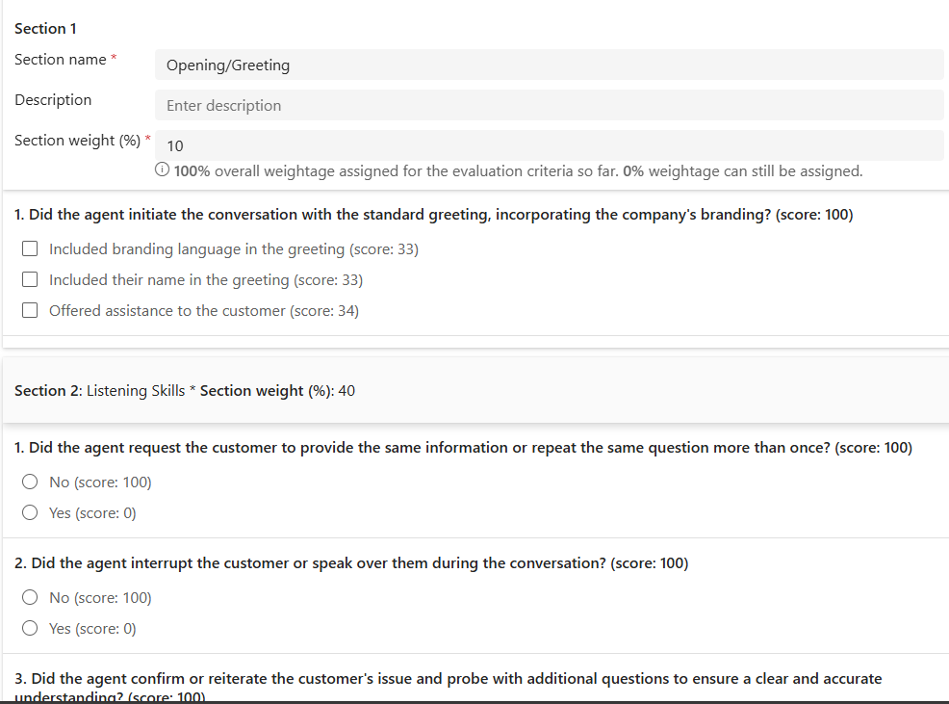
Task: Click the 'Section weight (%)' label in Section 1
Action: pyautogui.click(x=77, y=141)
